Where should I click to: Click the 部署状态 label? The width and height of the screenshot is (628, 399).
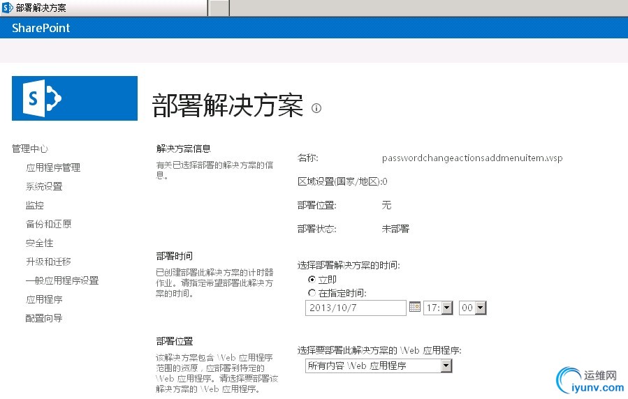pos(317,229)
